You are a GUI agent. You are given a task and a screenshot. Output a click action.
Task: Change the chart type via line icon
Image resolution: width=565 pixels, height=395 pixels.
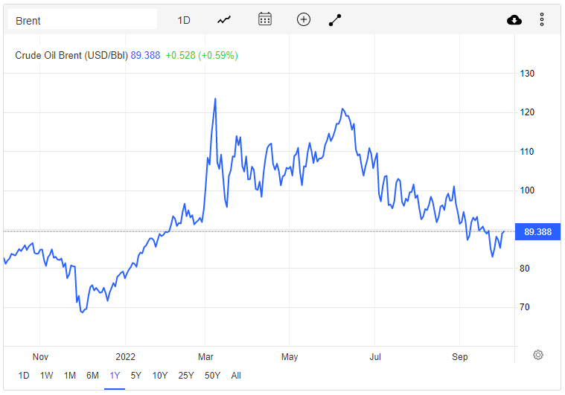tap(224, 20)
